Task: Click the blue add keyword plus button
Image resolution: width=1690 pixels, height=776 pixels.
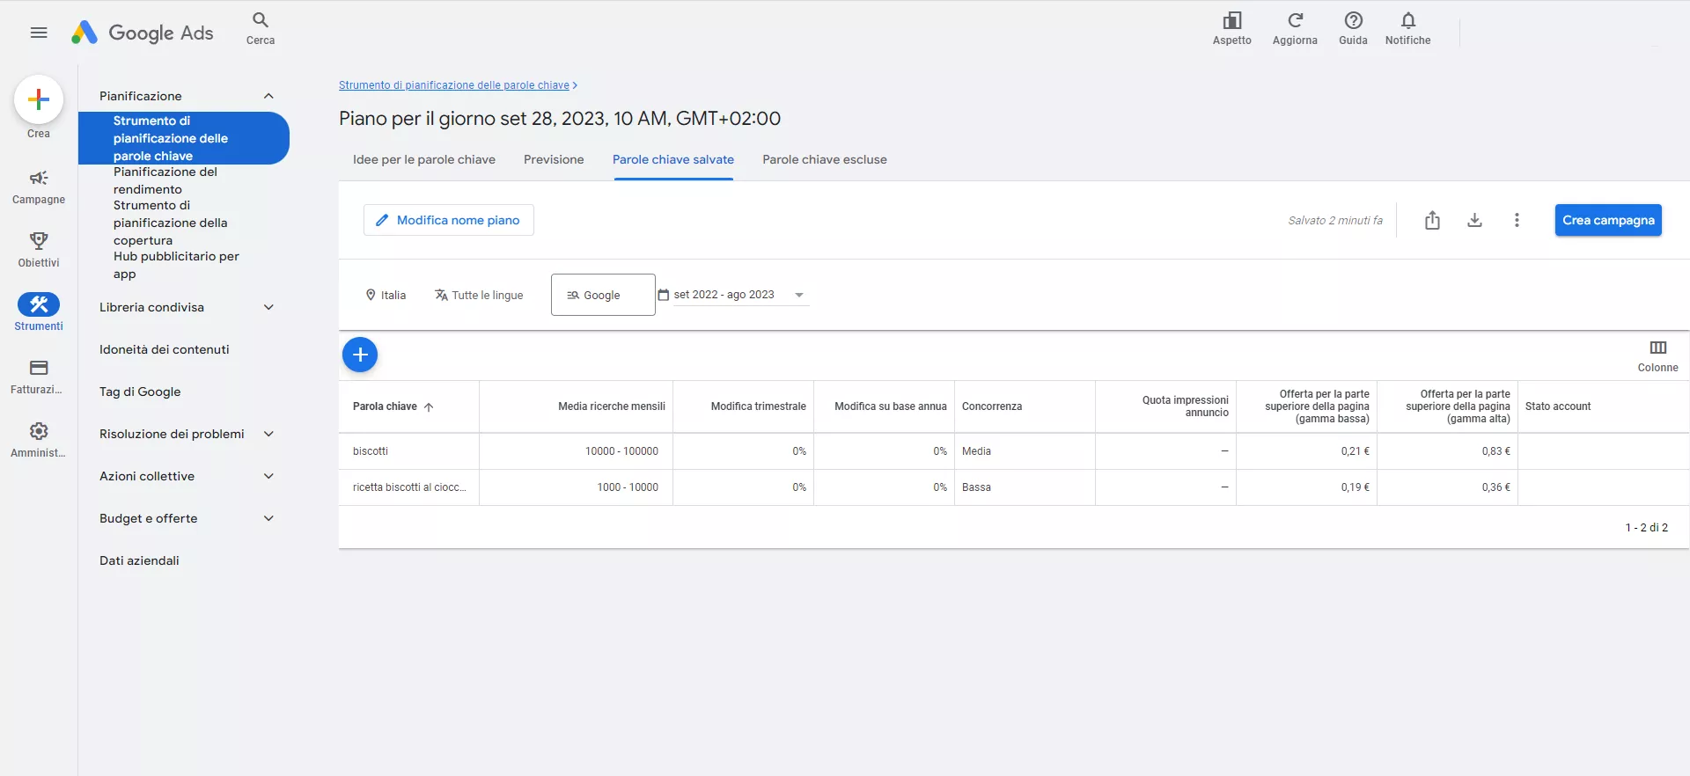Action: click(360, 355)
